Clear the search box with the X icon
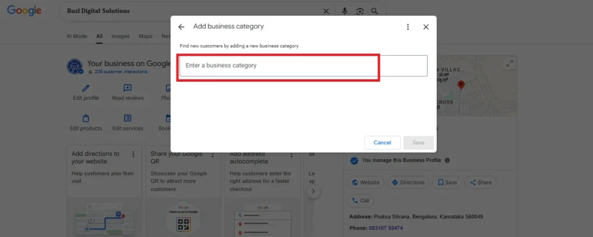593x237 pixels. pos(326,12)
